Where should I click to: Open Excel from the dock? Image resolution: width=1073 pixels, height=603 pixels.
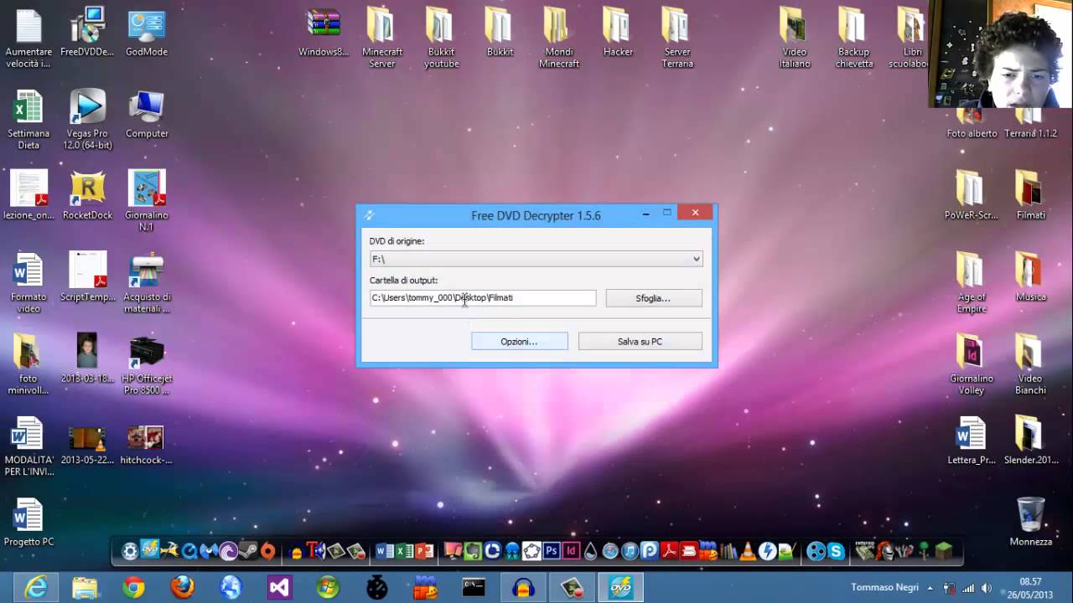[x=405, y=551]
